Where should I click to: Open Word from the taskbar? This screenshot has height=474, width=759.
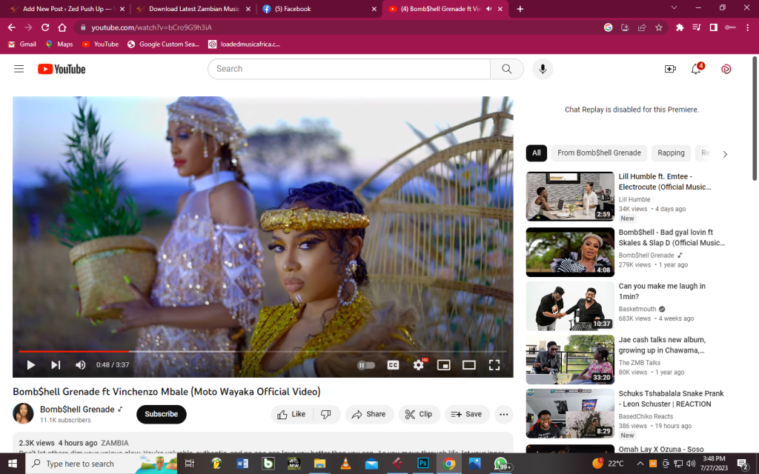(242, 464)
